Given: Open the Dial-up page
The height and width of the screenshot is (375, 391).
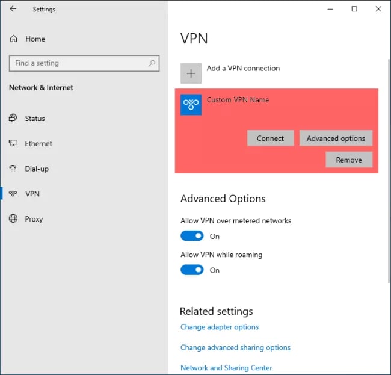Looking at the screenshot, I should point(37,169).
